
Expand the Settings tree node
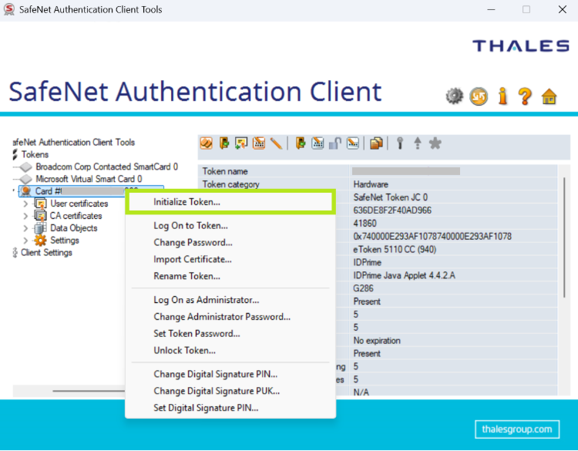pyautogui.click(x=25, y=241)
